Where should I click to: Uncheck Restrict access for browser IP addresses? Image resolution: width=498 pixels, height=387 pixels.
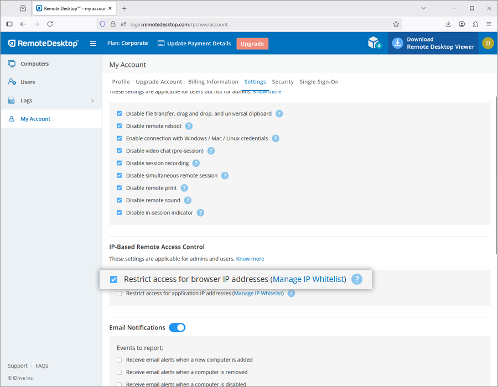114,279
